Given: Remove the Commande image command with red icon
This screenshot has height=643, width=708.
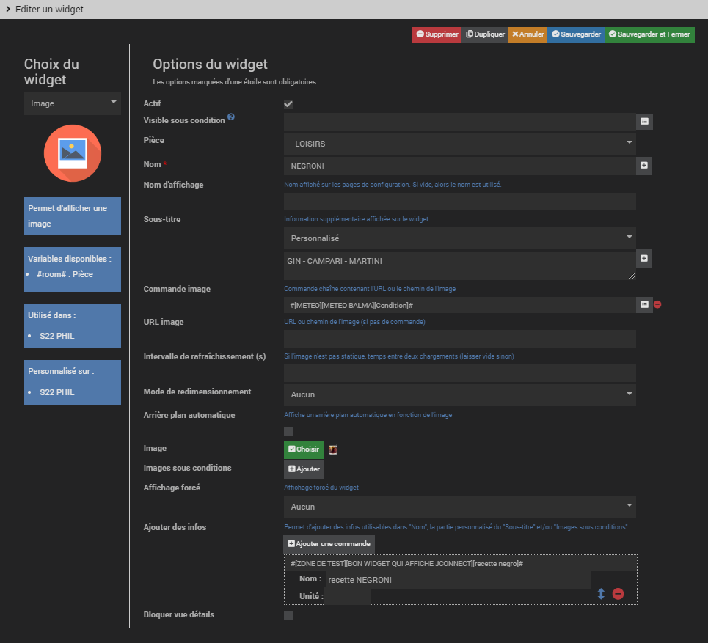Looking at the screenshot, I should 657,304.
